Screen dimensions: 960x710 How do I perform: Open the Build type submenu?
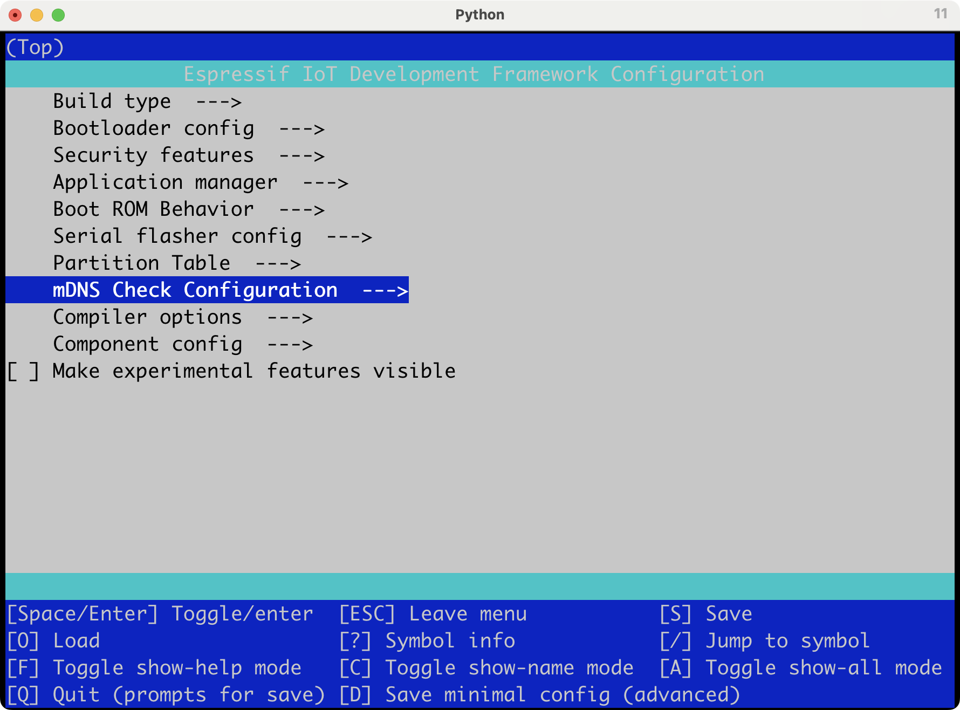(147, 101)
